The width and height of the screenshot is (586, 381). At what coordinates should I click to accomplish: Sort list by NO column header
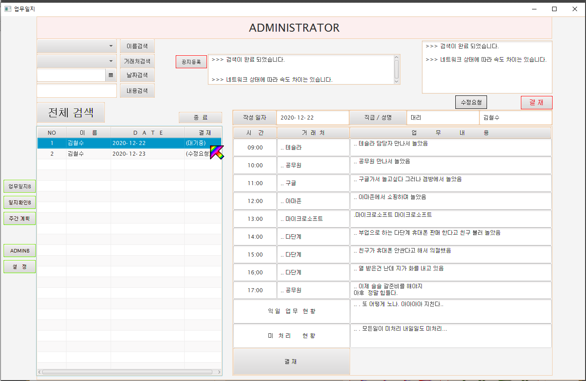[52, 133]
